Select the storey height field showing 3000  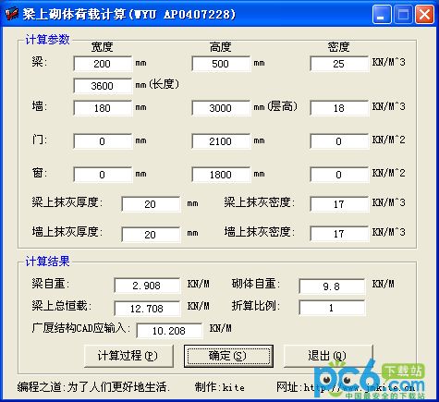tap(221, 108)
